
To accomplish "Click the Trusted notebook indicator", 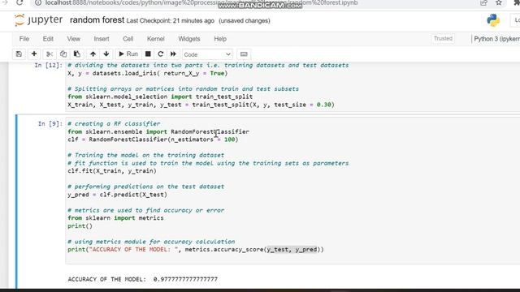I will 443,39.
